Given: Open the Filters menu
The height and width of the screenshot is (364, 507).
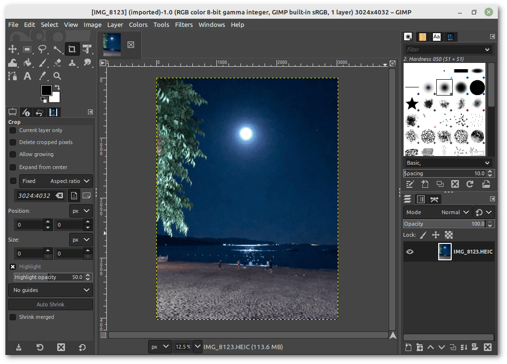Looking at the screenshot, I should tap(184, 24).
